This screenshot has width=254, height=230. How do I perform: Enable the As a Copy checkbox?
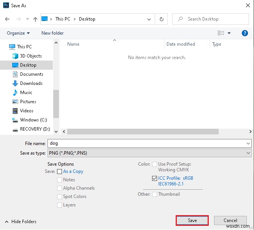coord(59,171)
